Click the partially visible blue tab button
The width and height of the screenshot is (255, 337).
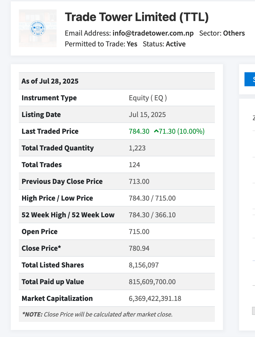(x=250, y=79)
